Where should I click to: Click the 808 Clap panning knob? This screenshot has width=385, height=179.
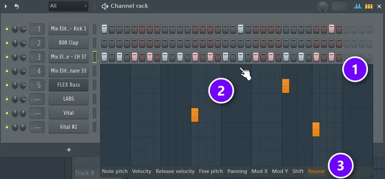click(x=15, y=43)
